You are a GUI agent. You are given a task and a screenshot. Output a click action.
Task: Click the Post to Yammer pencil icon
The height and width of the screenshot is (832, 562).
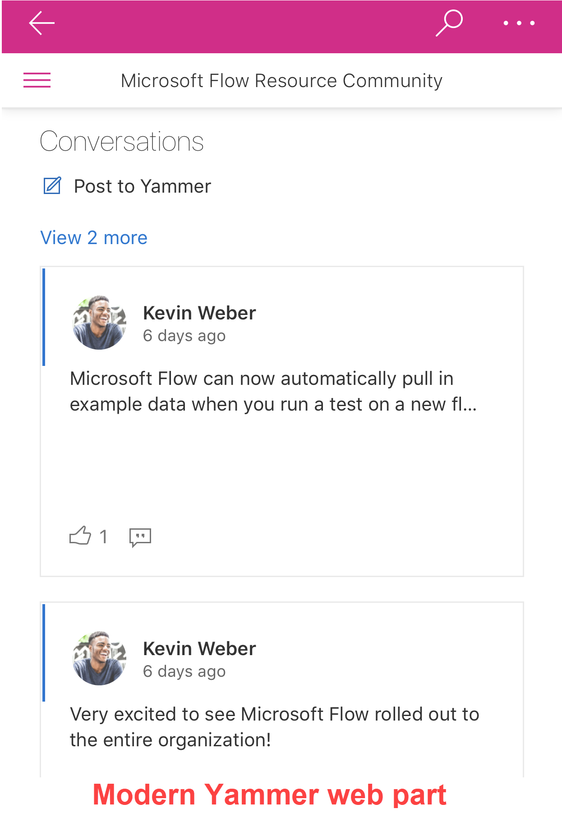(52, 185)
